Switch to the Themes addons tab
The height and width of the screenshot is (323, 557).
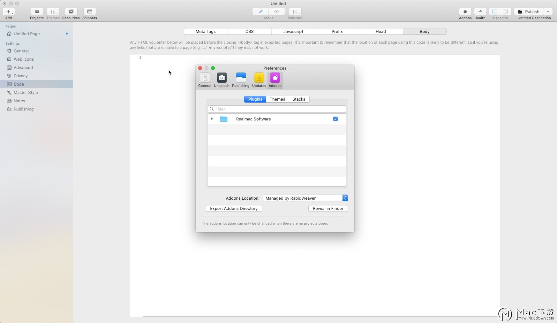pos(277,99)
